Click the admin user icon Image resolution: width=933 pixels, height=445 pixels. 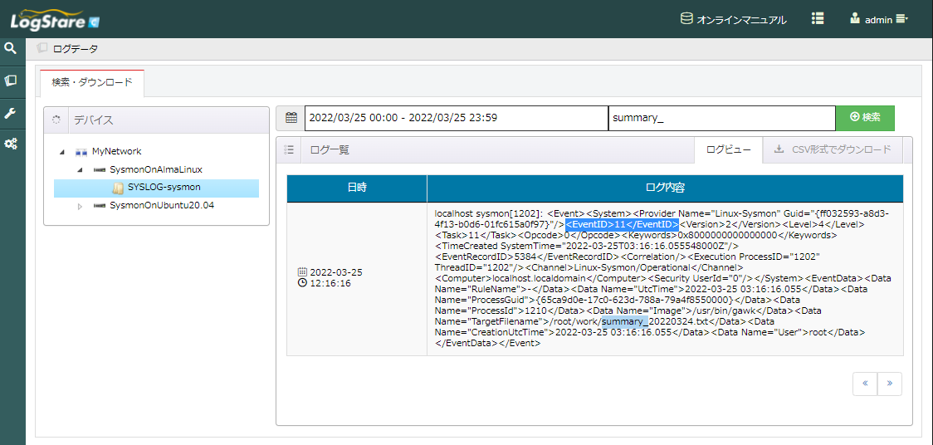pyautogui.click(x=855, y=18)
